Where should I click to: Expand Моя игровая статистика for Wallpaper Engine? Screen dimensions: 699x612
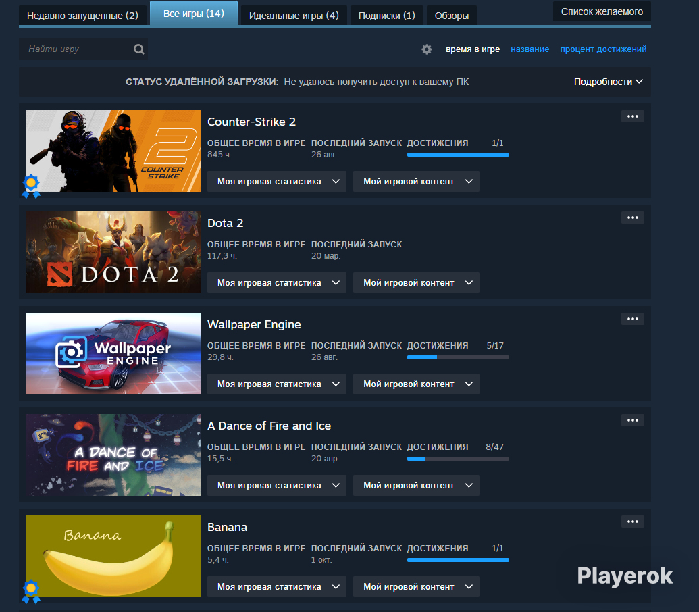(277, 384)
